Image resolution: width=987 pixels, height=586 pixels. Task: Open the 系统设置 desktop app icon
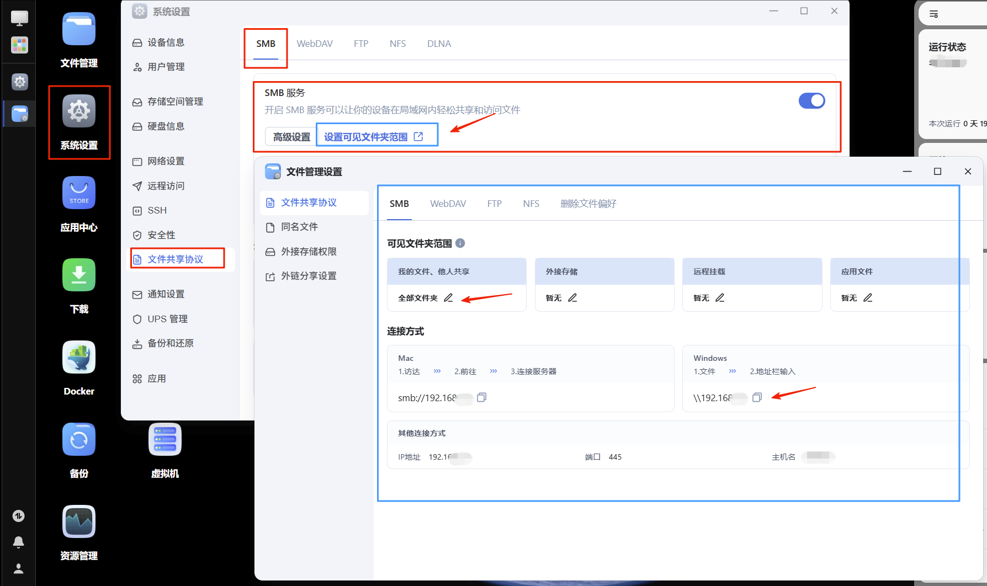tap(79, 111)
